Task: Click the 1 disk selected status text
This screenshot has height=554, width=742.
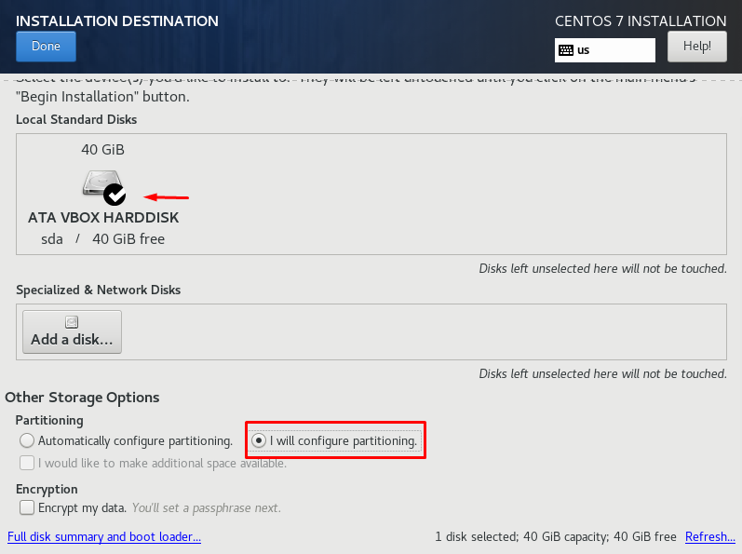Action: pos(556,536)
